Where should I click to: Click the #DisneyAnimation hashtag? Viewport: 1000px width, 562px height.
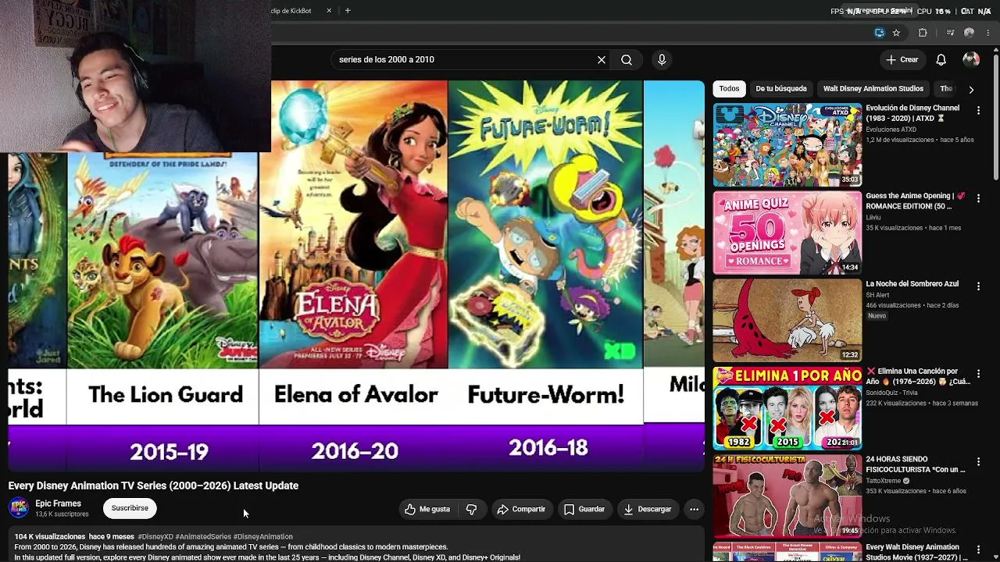[x=263, y=537]
